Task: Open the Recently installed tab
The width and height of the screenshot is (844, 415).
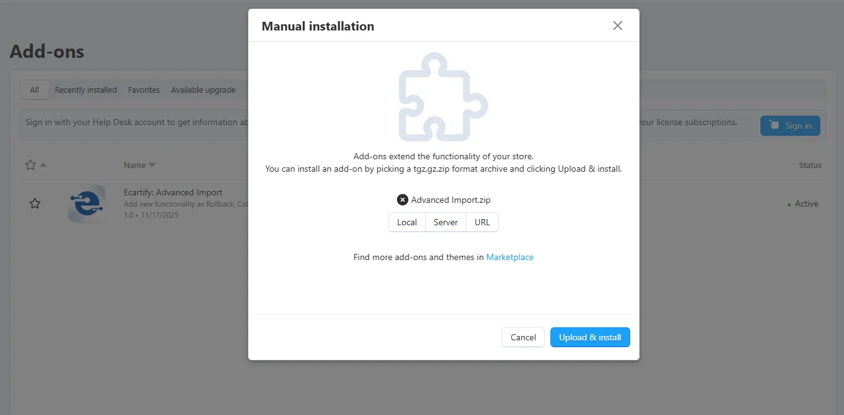Action: point(86,90)
